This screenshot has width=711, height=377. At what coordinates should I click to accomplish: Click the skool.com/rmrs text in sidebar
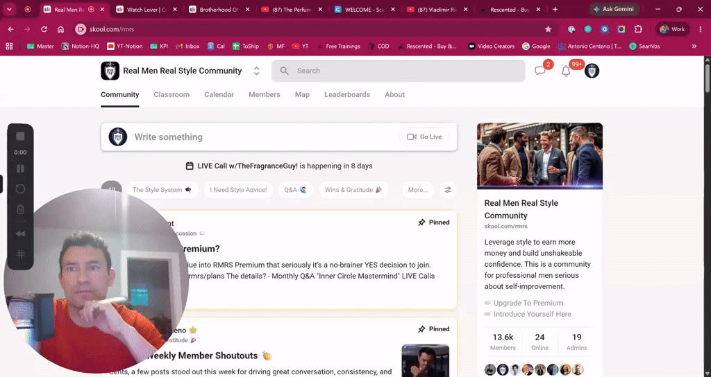coord(505,227)
